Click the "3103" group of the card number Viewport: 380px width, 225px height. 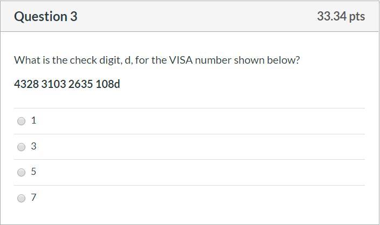[x=53, y=85]
